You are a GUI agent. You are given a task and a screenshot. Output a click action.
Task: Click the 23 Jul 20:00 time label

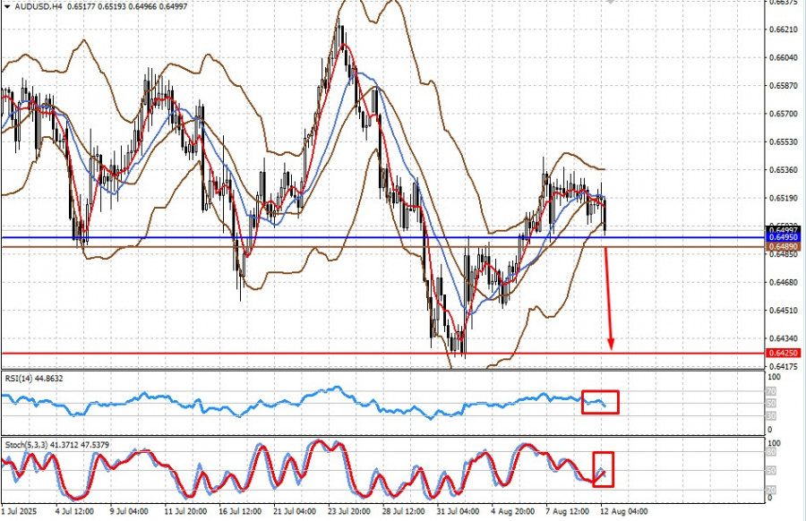point(349,512)
